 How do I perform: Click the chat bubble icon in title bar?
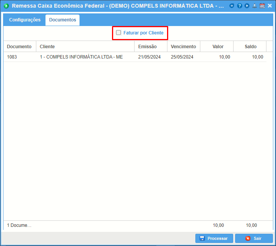tap(232, 6)
